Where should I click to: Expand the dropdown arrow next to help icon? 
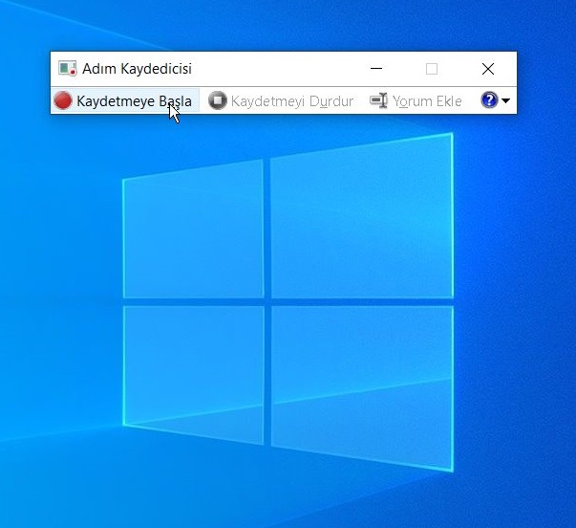506,101
